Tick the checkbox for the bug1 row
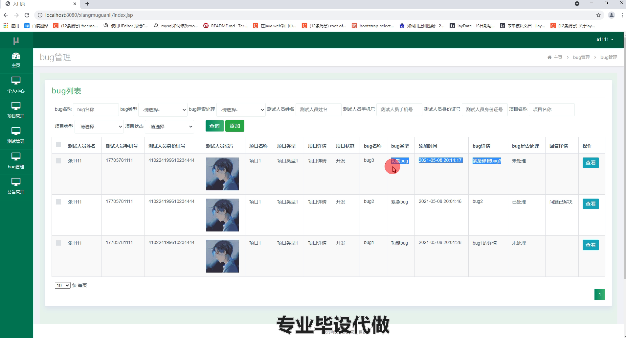Image resolution: width=626 pixels, height=338 pixels. click(x=58, y=243)
